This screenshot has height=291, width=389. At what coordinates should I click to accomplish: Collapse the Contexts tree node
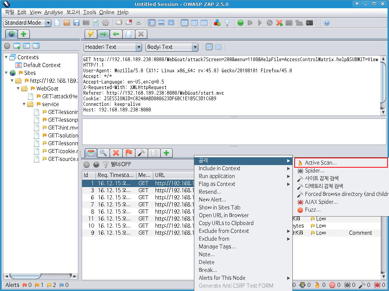(6, 57)
